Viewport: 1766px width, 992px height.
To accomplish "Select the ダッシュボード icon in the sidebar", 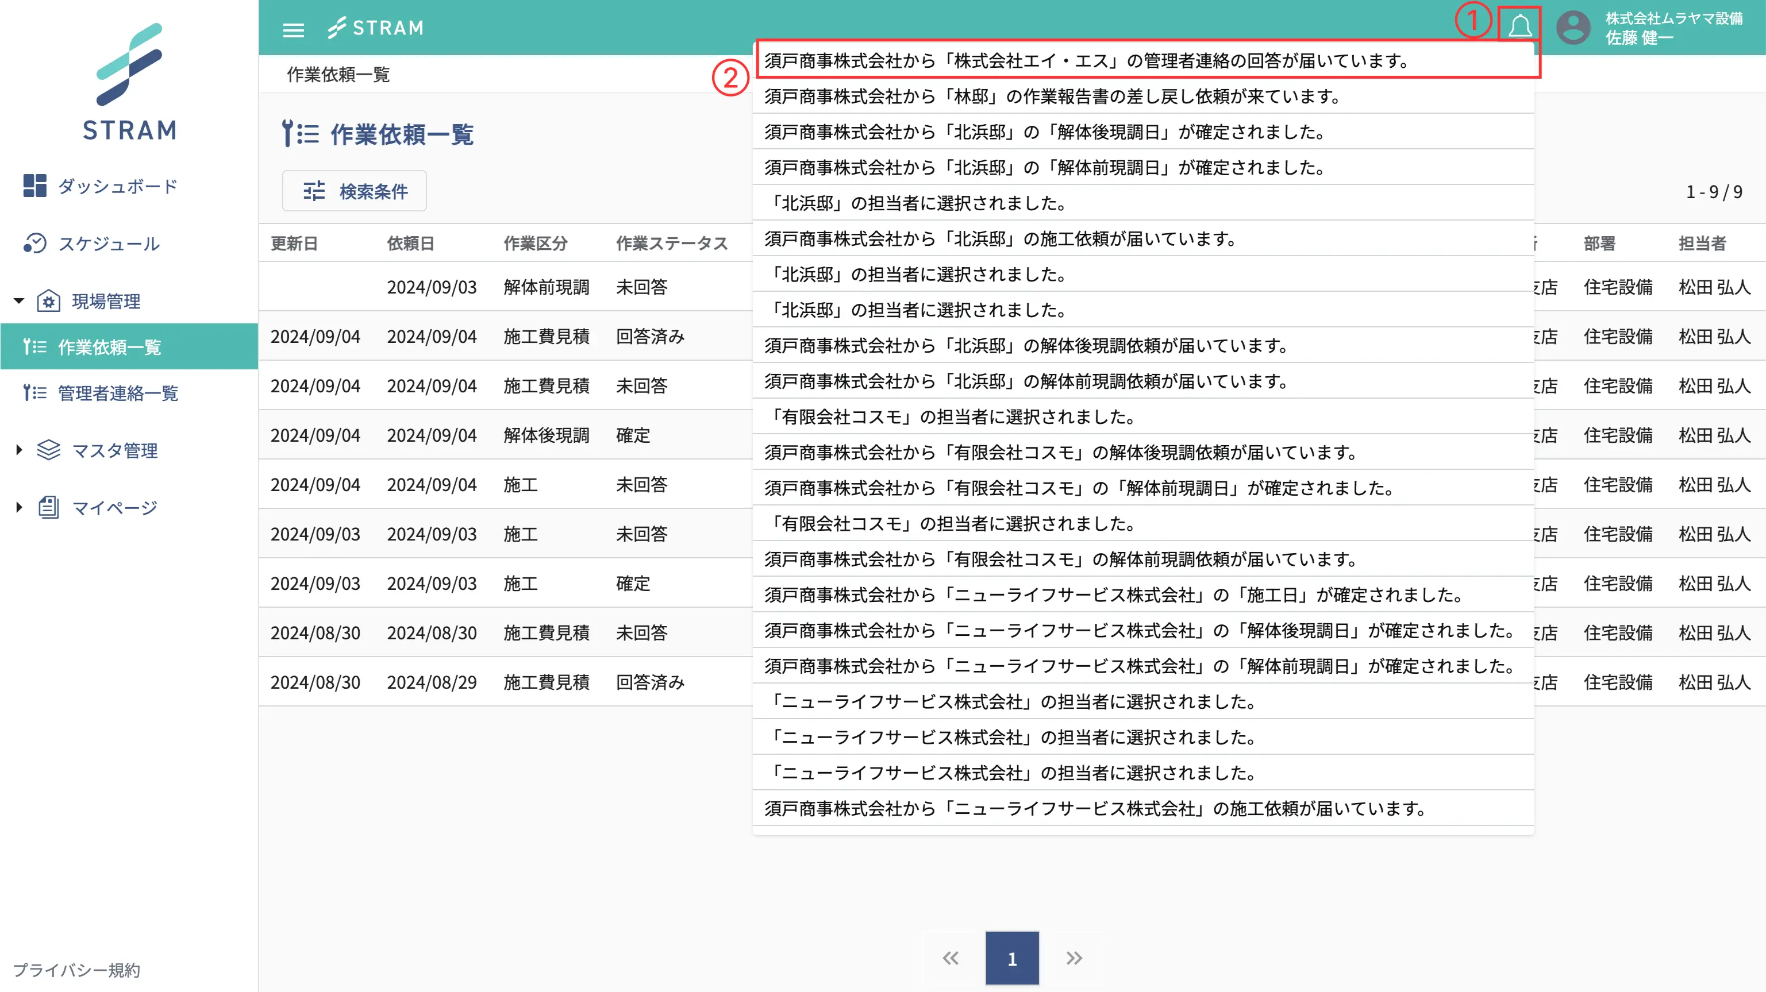I will 36,185.
